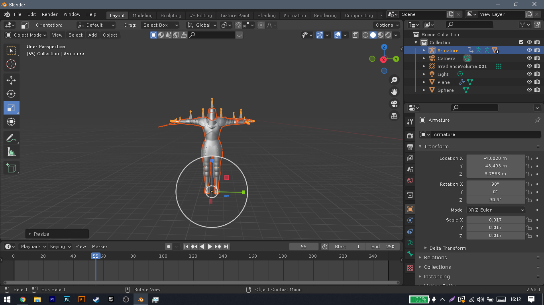Screen dimensions: 544x305
Task: Switch to the Sculpting workspace tab
Action: coord(171,16)
